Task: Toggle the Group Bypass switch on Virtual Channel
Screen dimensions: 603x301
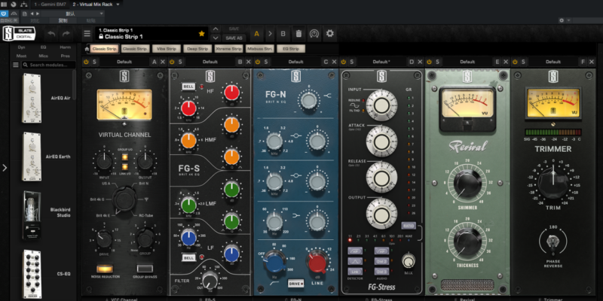Action: coord(145,268)
